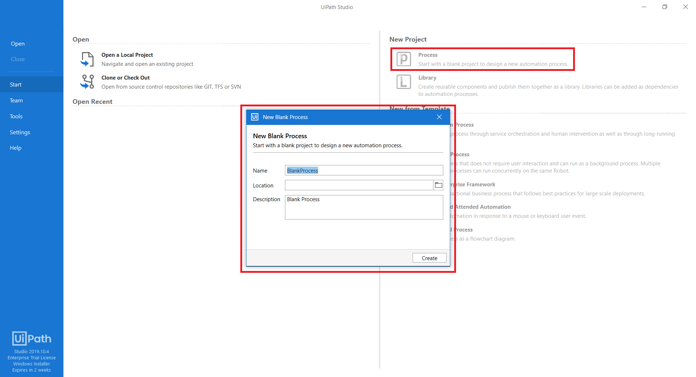The image size is (696, 377).
Task: Click the Create button
Action: pos(429,258)
